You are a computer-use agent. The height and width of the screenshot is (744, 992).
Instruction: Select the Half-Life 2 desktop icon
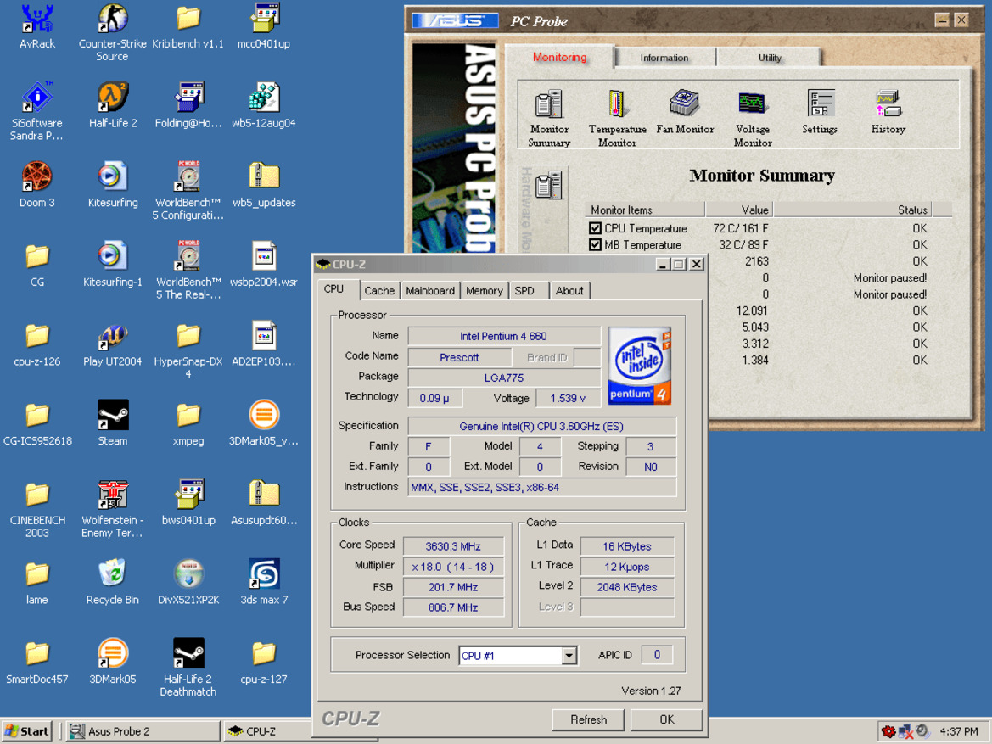(x=113, y=106)
